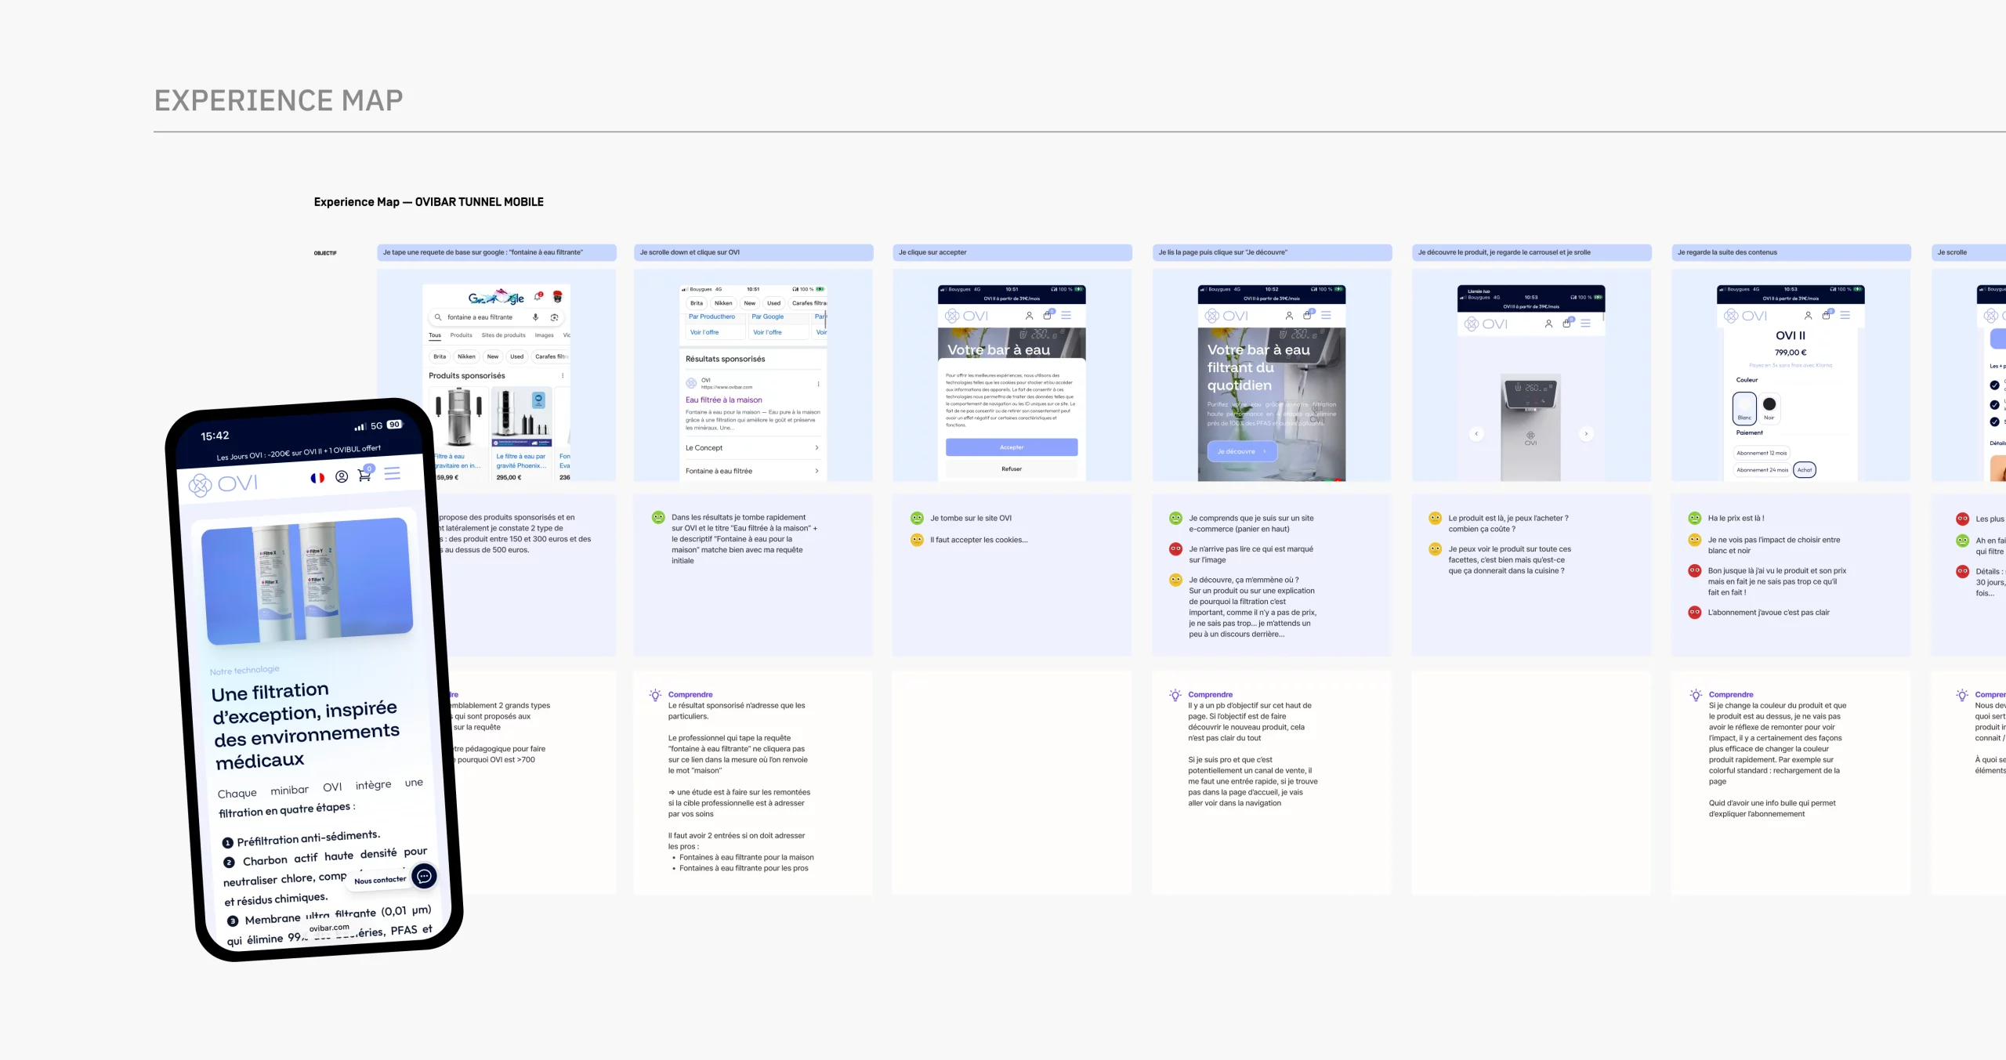Screen dimensions: 2006x1060
Task: Open the three-dot menu beside the OVI sponsored result
Action: (819, 383)
